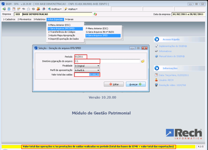Click the money toolbar icon
The width and height of the screenshot is (208, 150).
coord(33,9)
